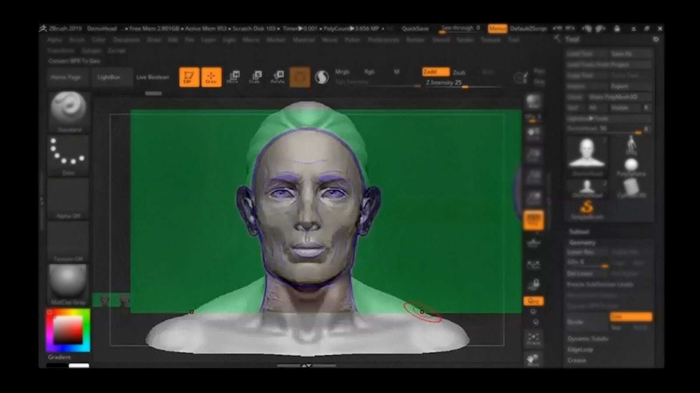Toggle the Edit mode button

[189, 77]
